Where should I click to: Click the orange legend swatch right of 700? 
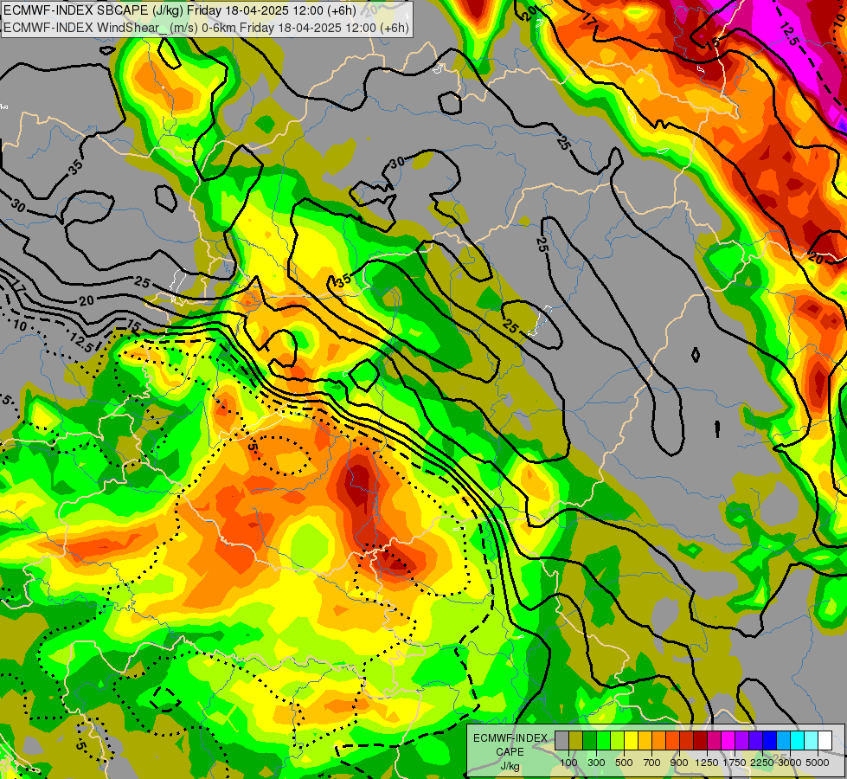(659, 741)
